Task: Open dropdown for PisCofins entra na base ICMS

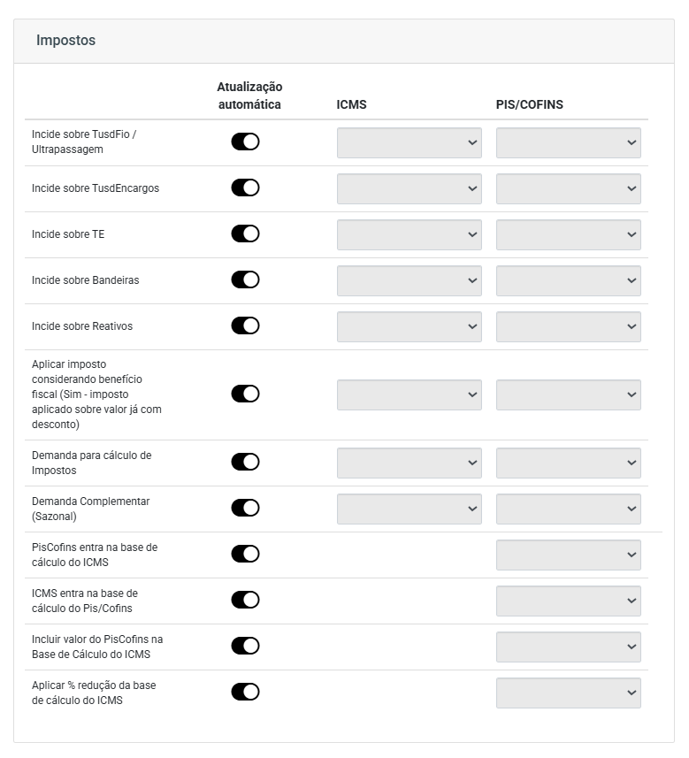Action: pos(568,555)
